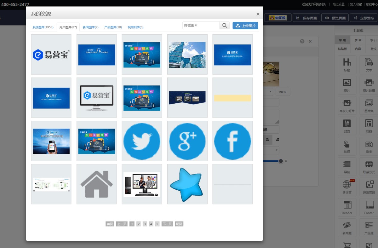The height and width of the screenshot is (248, 378).
Task: Select the 高级幻灯片 slideshow tool
Action: point(347,106)
